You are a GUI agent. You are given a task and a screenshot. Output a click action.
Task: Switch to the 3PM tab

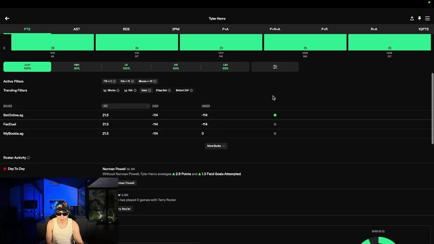point(176,29)
